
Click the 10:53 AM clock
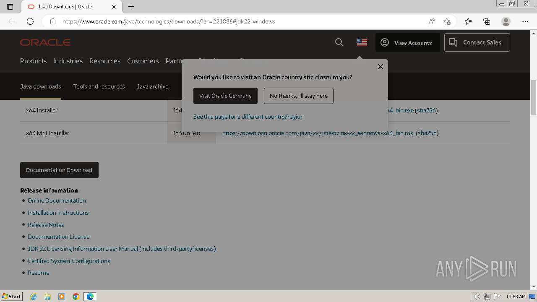pos(516,297)
